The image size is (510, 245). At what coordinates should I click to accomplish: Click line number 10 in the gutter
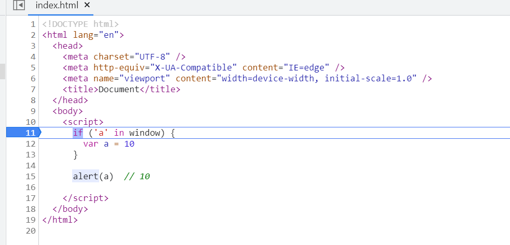(x=31, y=122)
